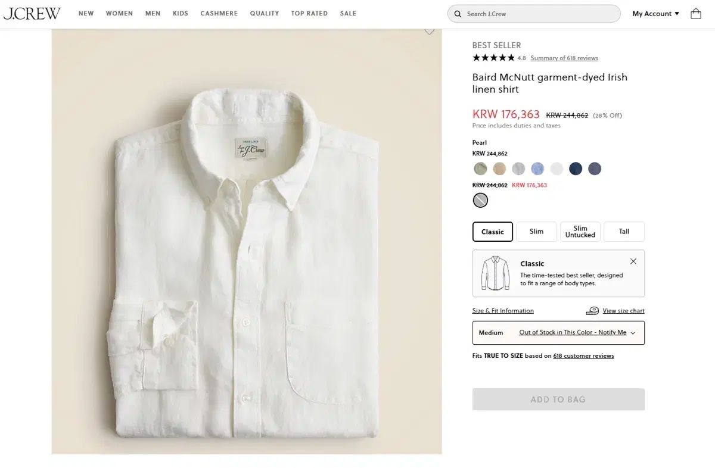This screenshot has height=468, width=715.
Task: Click the ADD TO BAG button
Action: (558, 399)
